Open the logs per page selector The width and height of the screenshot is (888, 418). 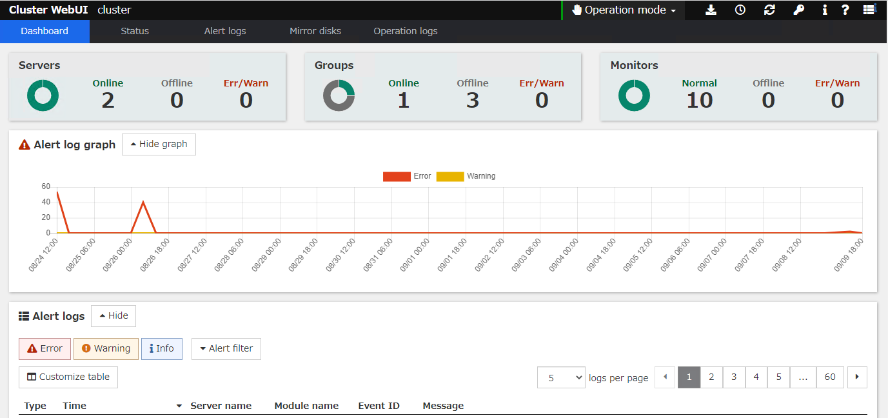tap(561, 377)
